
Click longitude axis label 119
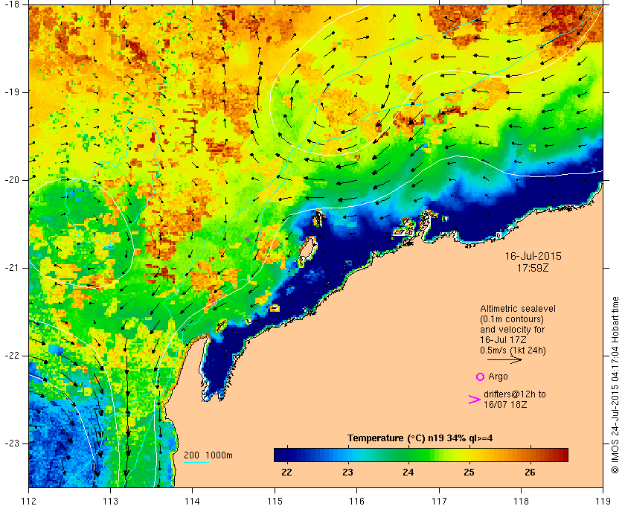click(x=603, y=500)
